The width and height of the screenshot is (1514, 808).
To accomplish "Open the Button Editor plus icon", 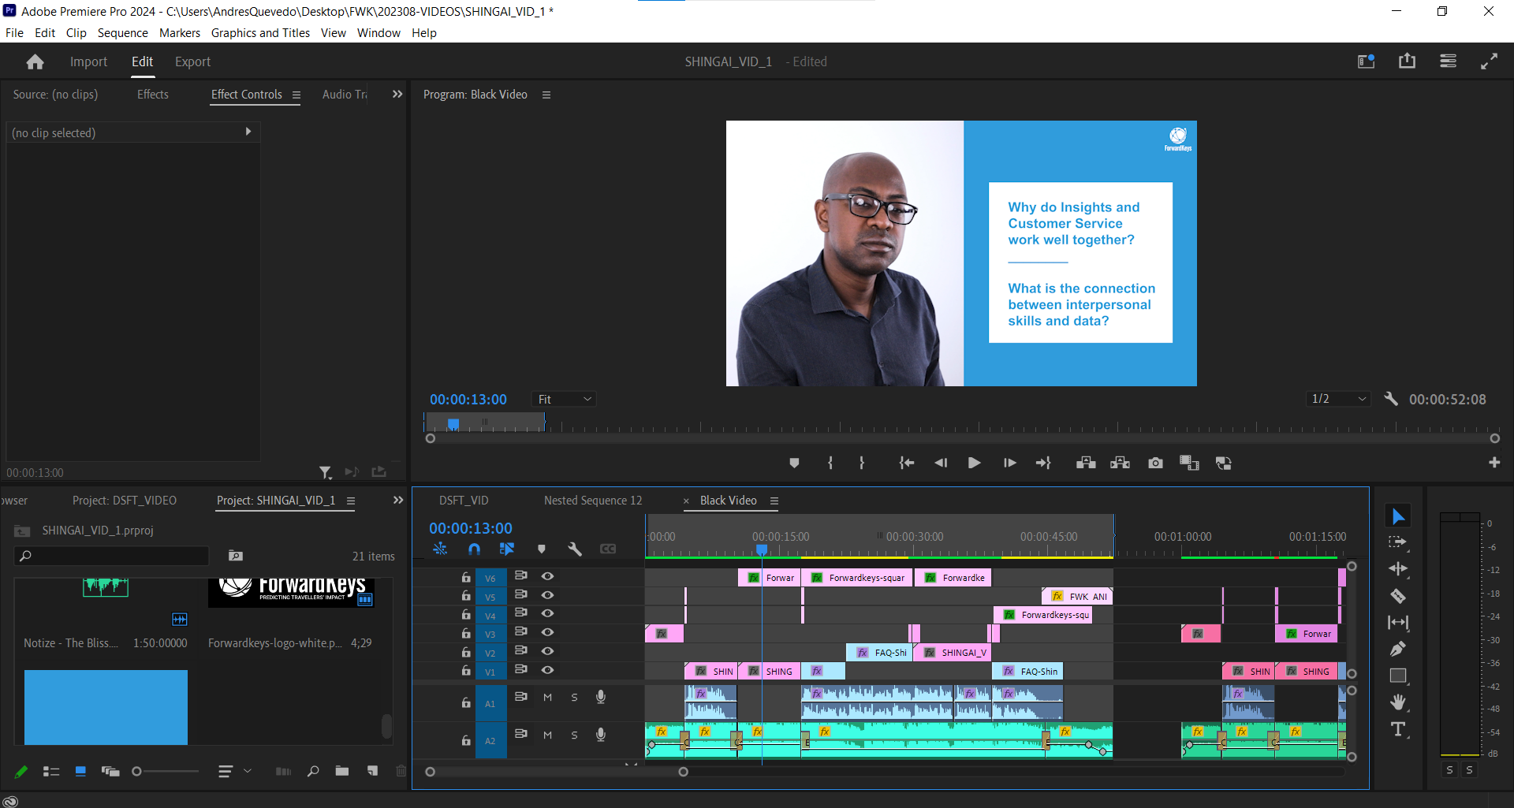I will [1494, 463].
